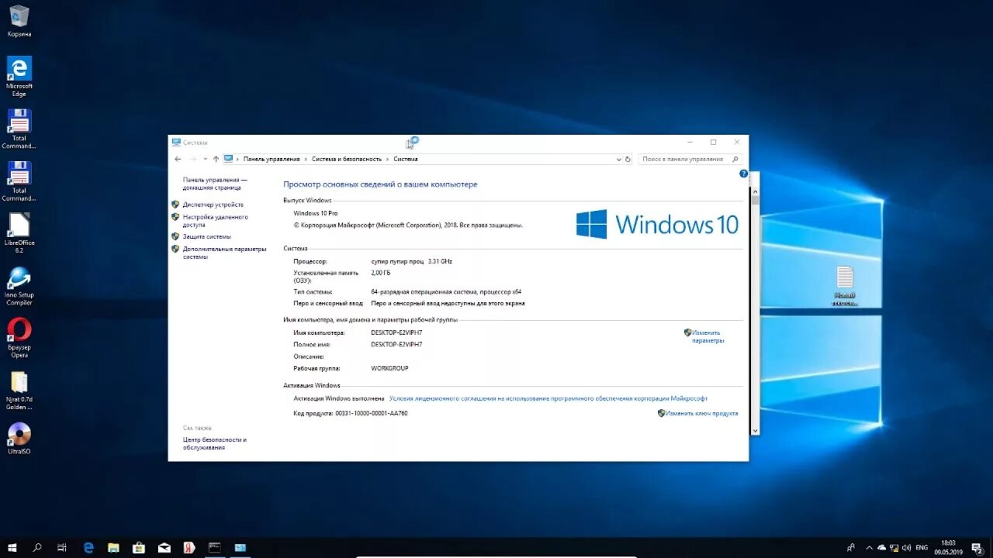Select the Система breadcrumb
Image resolution: width=993 pixels, height=558 pixels.
point(406,159)
